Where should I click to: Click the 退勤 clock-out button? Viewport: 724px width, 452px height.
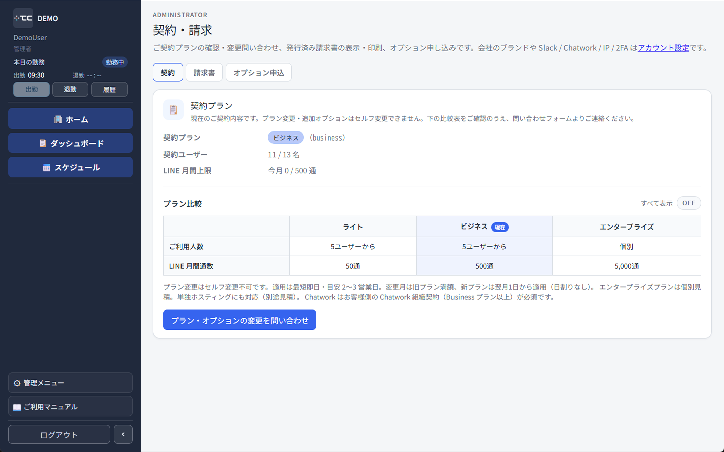(x=70, y=89)
